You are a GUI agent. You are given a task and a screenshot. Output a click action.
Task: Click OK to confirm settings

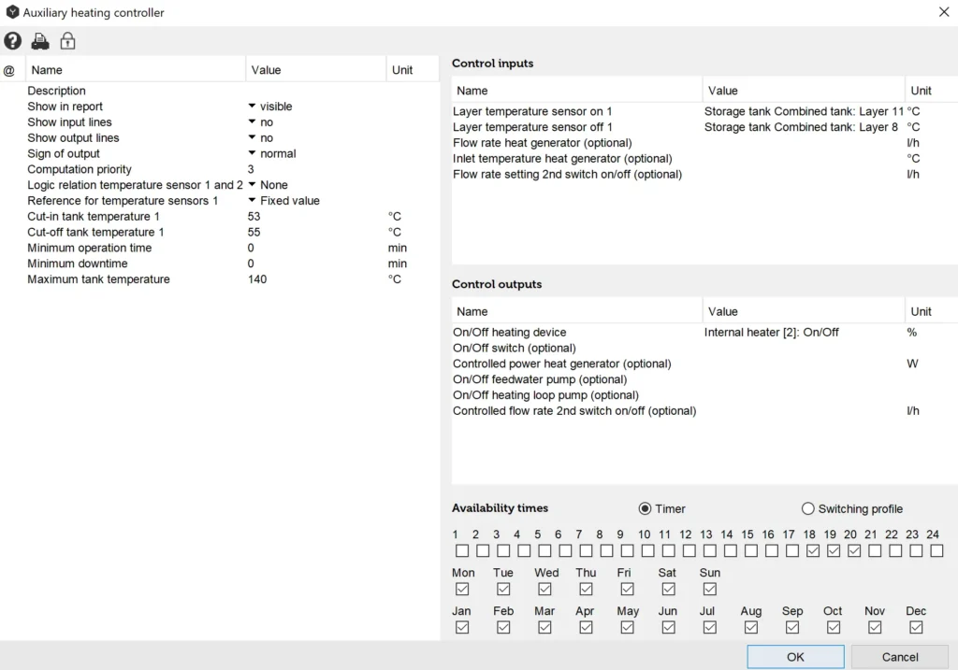[795, 657]
